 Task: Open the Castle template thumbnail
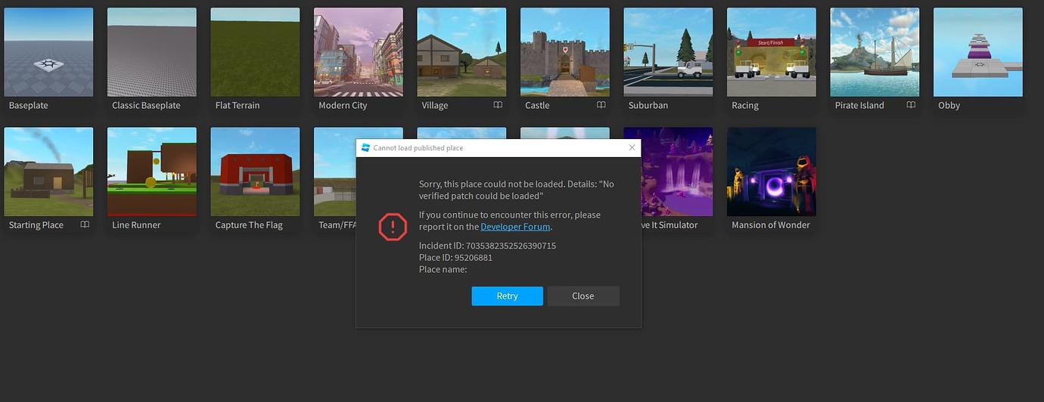[x=565, y=52]
